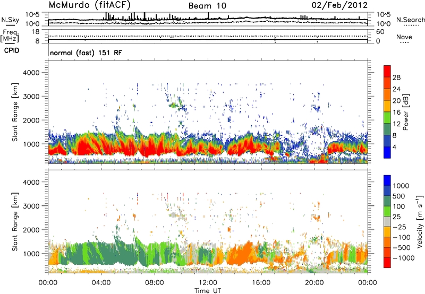Screen dimensions: 425x294
Task: Click the Power [dB] colorbar label
Action: 405,112
